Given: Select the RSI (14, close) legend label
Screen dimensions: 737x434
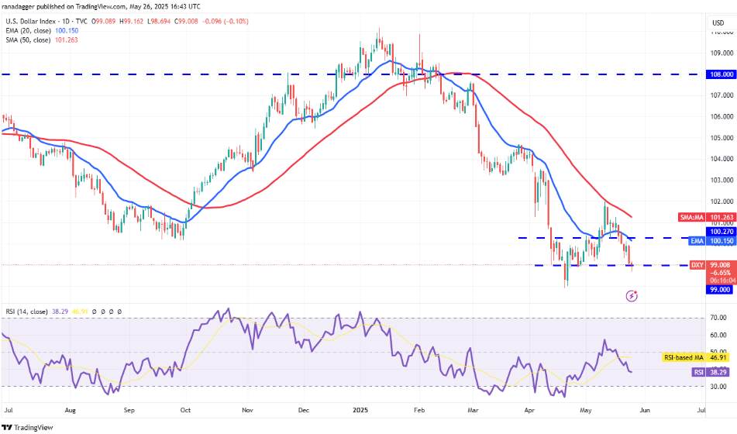Looking at the screenshot, I should 27,312.
